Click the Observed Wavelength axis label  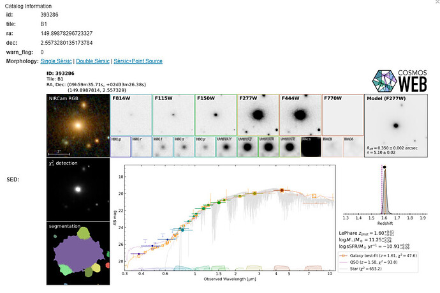coord(230,279)
